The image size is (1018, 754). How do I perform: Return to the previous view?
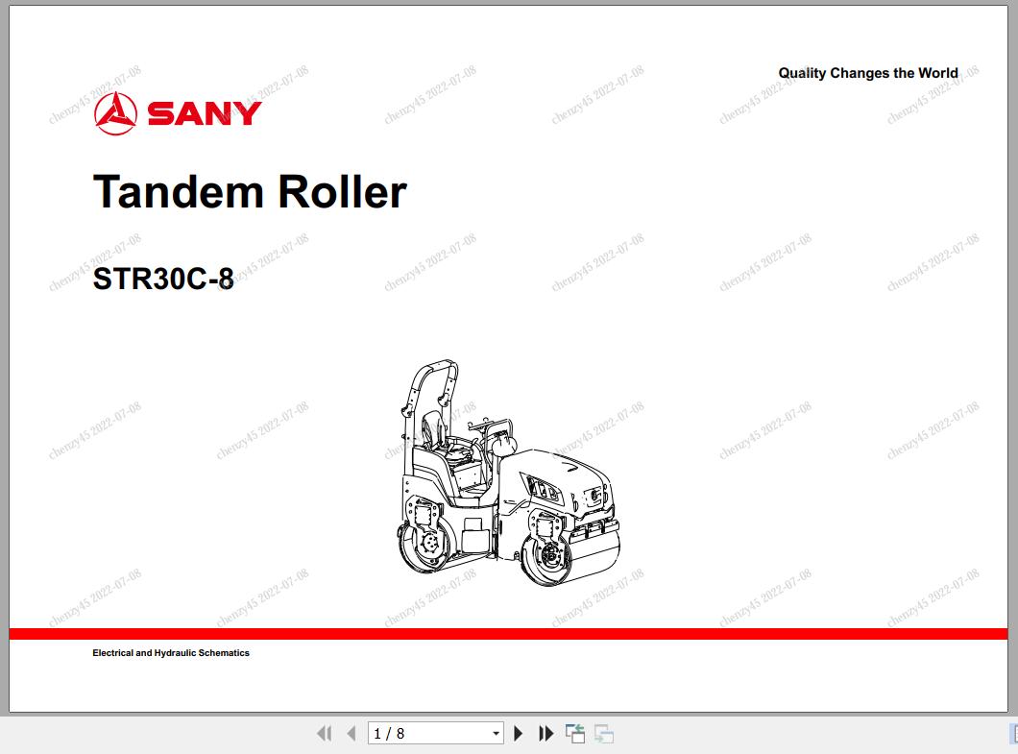click(574, 733)
